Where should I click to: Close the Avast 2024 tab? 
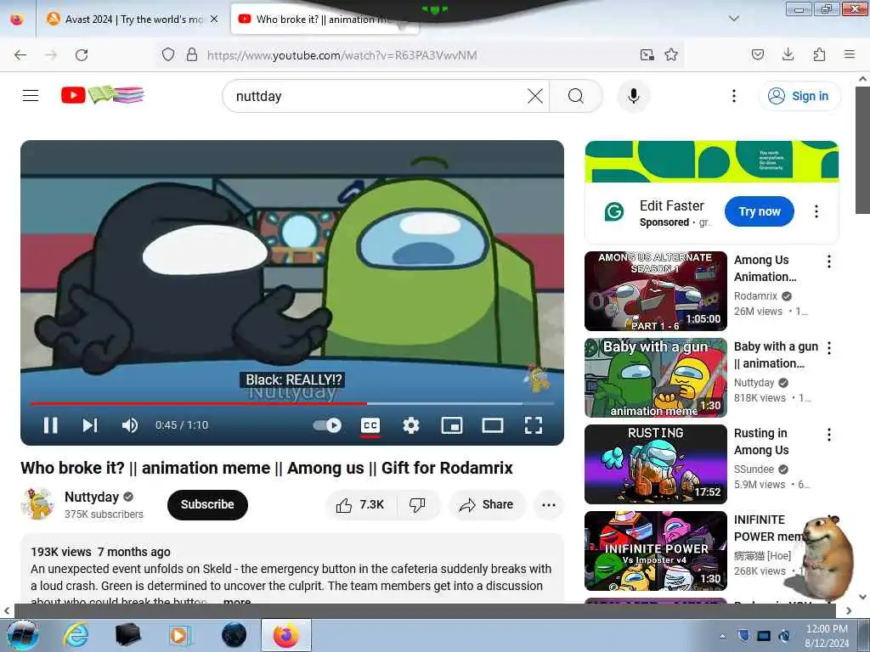(214, 19)
